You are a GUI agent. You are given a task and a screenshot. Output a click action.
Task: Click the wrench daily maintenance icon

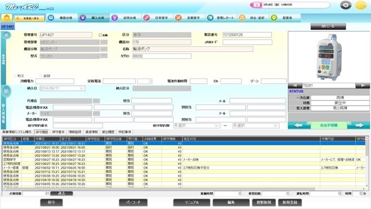(x=147, y=18)
